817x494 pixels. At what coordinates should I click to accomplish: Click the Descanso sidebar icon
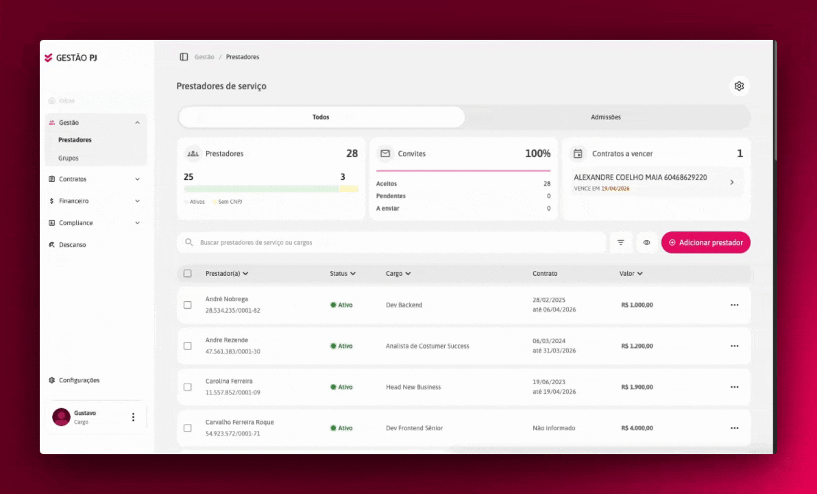51,245
